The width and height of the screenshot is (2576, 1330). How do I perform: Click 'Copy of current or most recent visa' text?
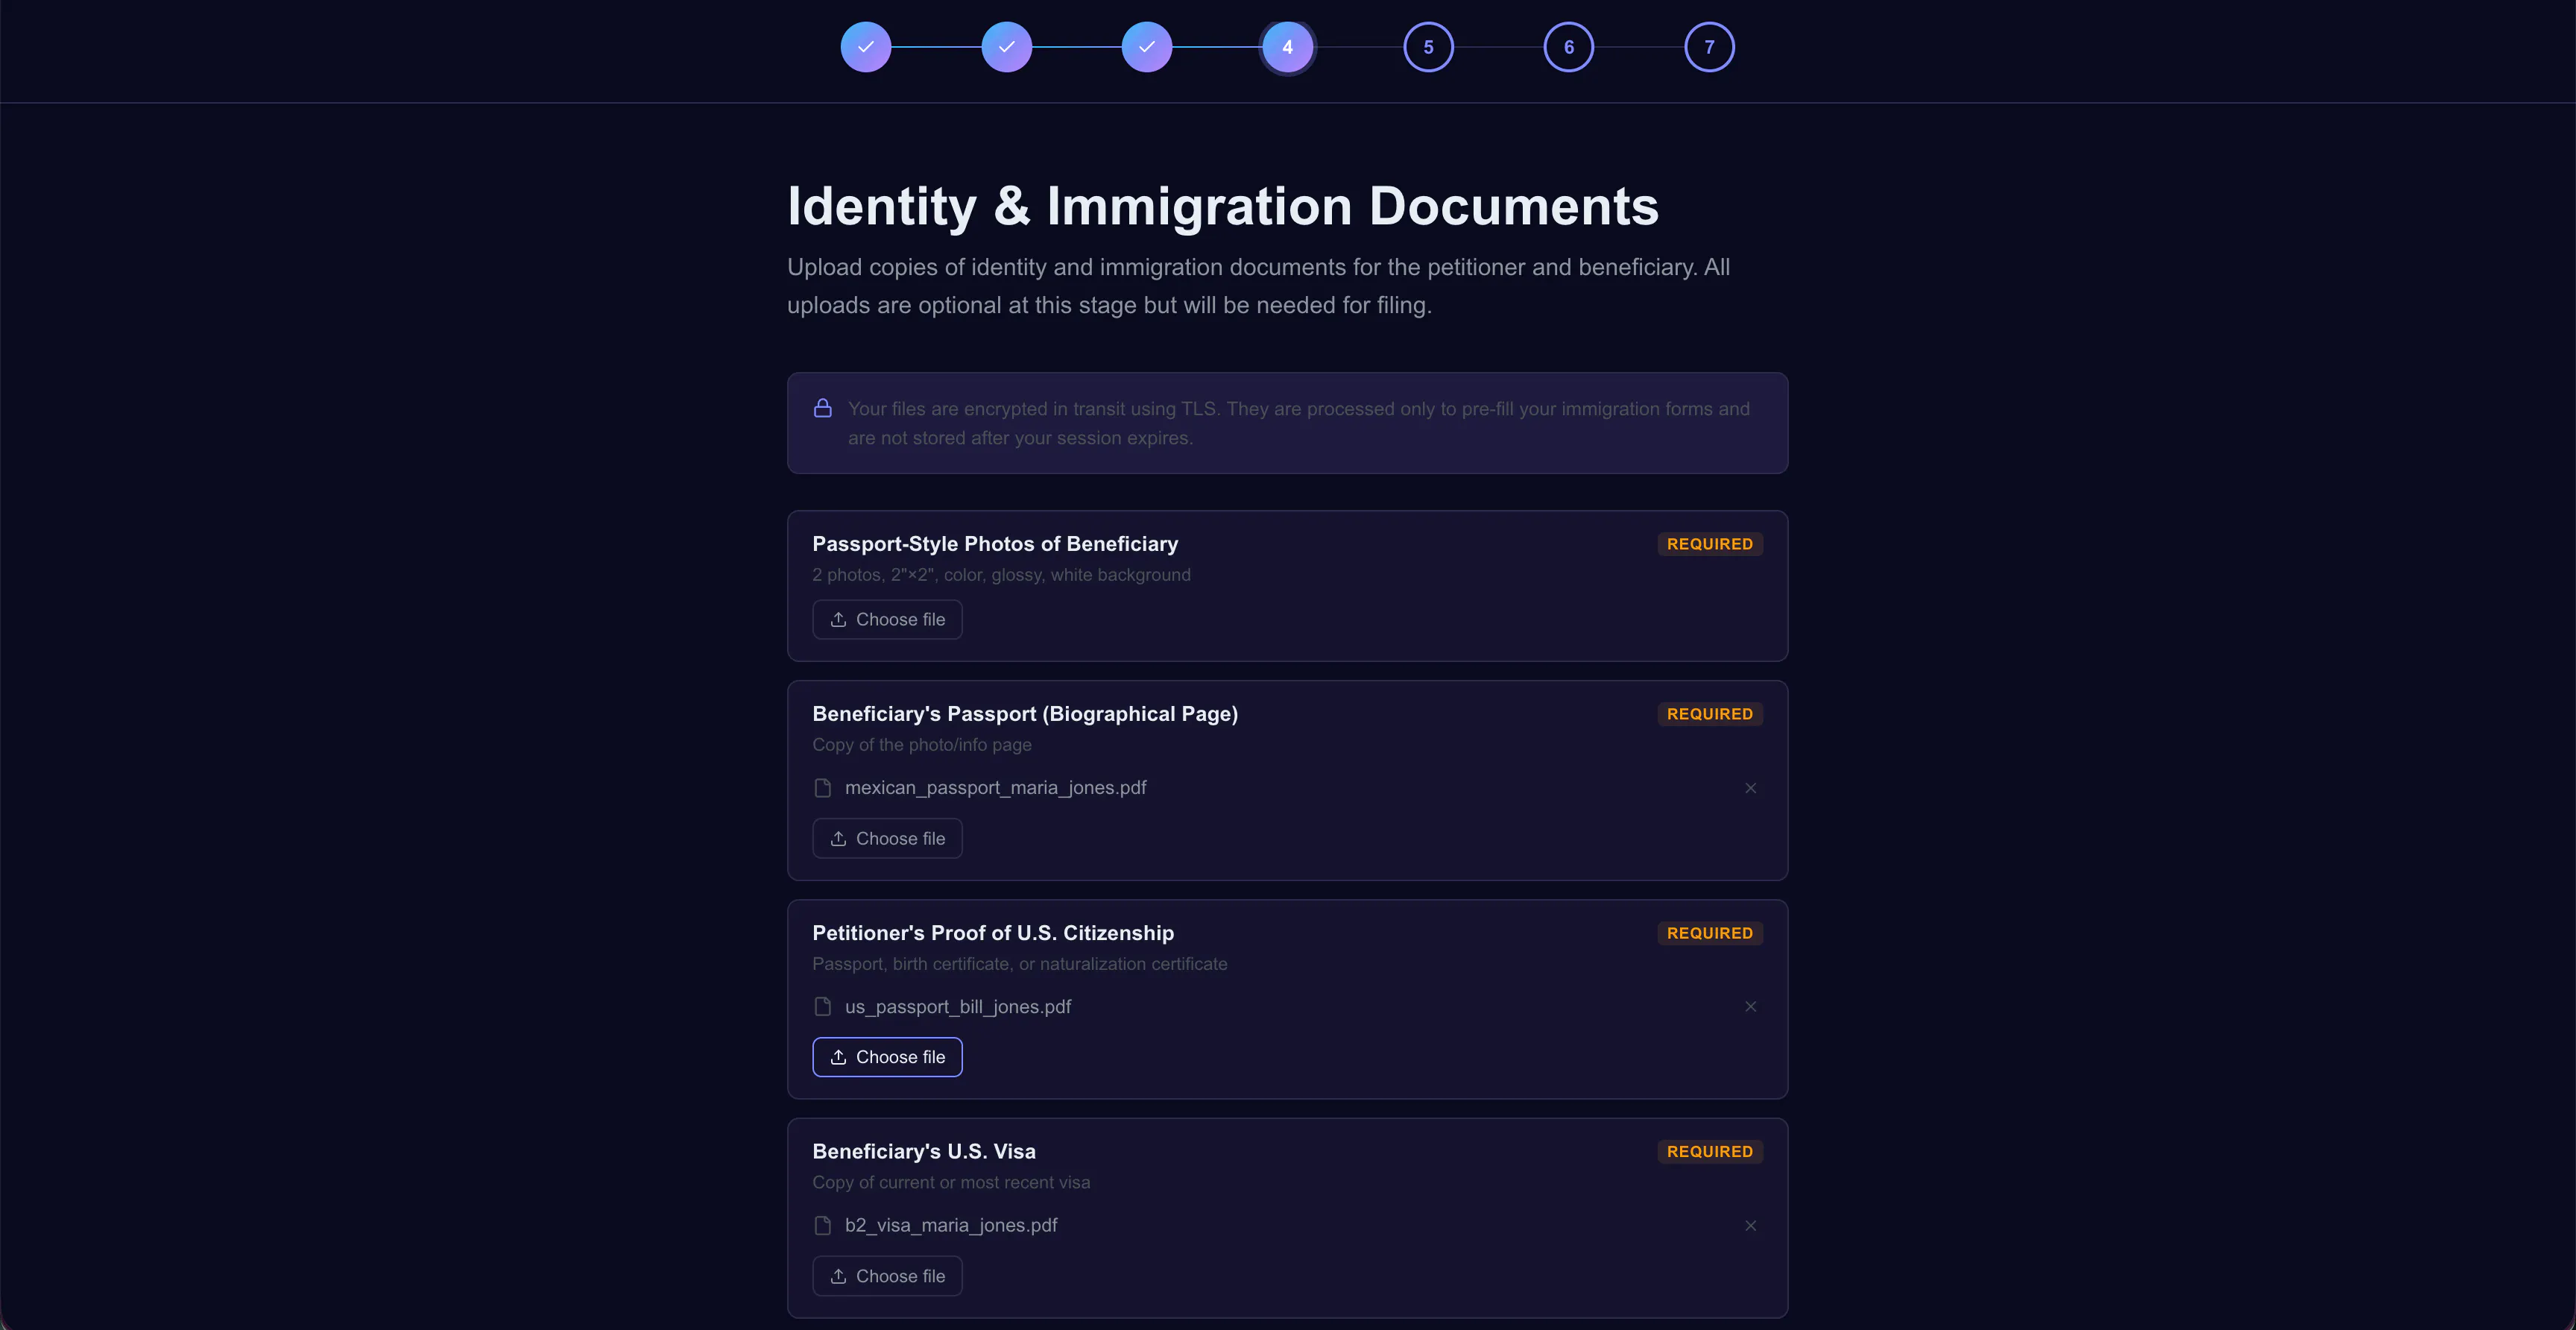pos(951,1182)
